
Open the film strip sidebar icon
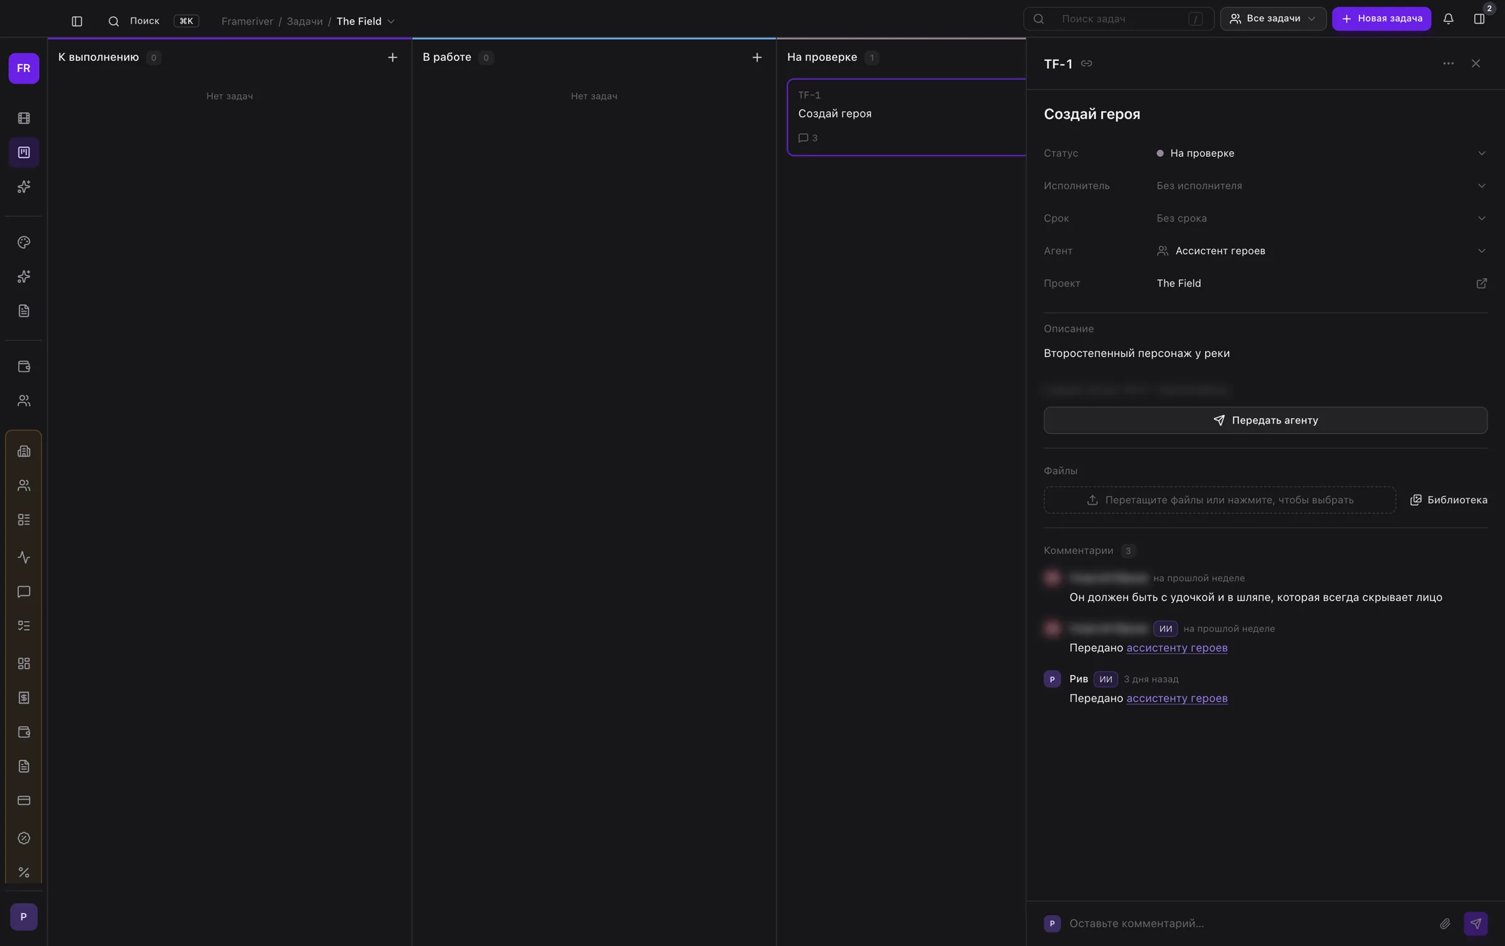(24, 118)
